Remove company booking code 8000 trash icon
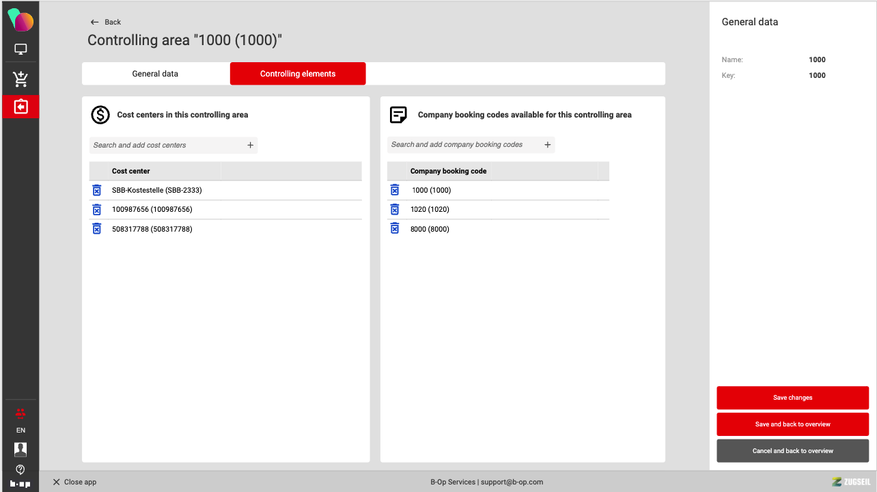This screenshot has height=492, width=877. pyautogui.click(x=394, y=229)
